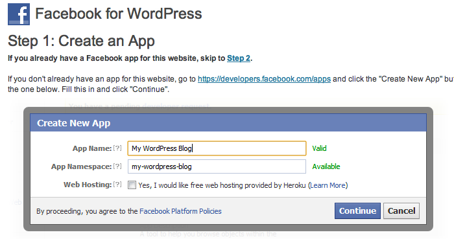
Task: Show help for App Namespace [?]
Action: [117, 166]
